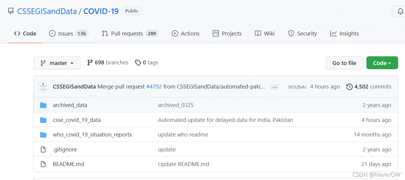Click the 14 months ago timestamp
Viewport: 405px width, 180px height.
click(x=372, y=135)
